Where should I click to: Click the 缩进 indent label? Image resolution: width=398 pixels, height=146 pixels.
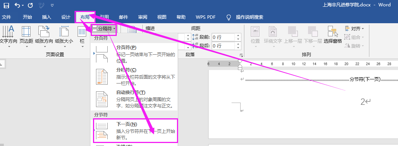[x=150, y=28]
